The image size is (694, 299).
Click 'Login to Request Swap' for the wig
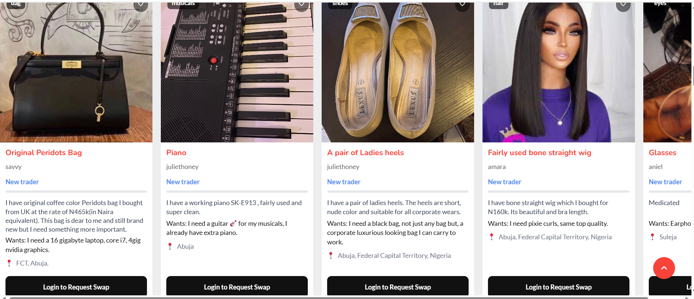coord(558,287)
